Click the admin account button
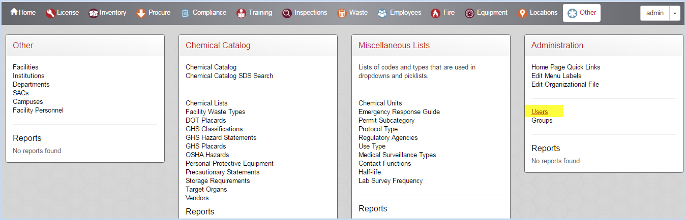Image resolution: width=686 pixels, height=220 pixels. coord(655,13)
